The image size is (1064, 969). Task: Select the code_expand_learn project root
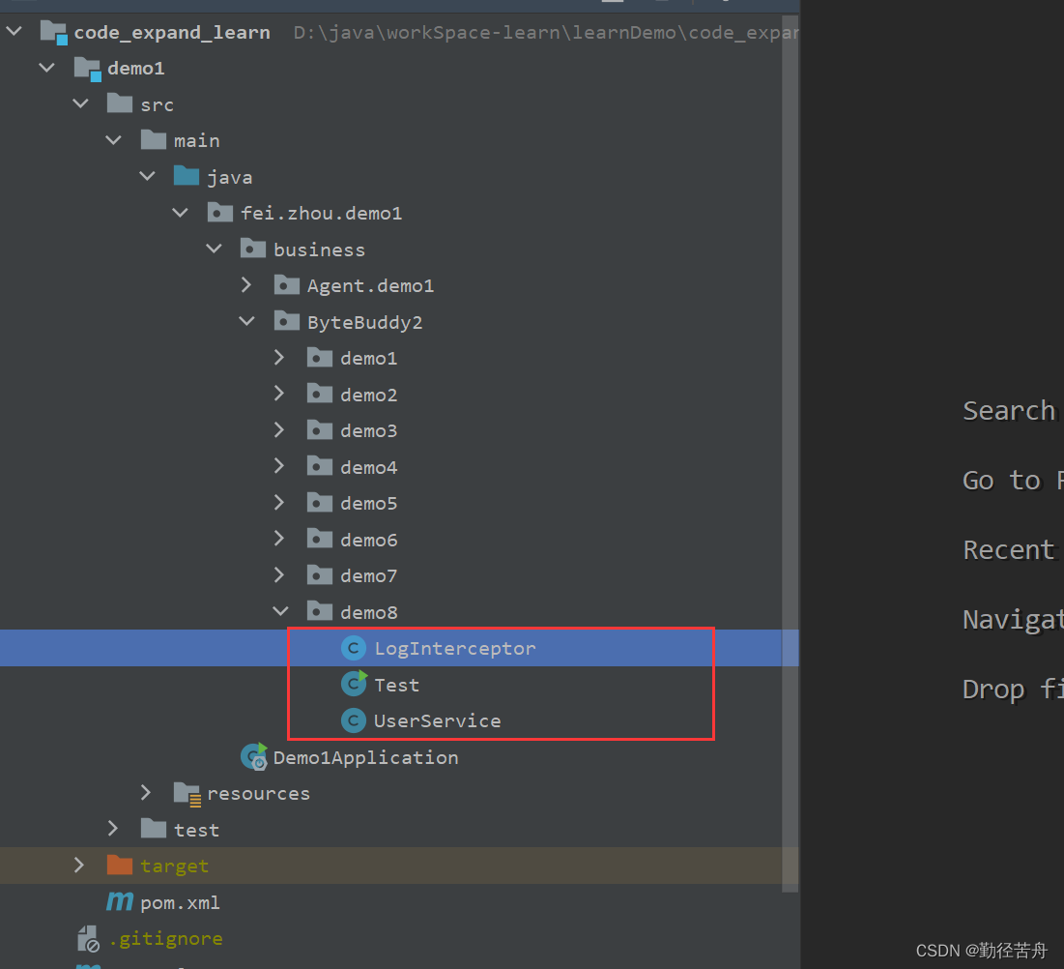[172, 31]
